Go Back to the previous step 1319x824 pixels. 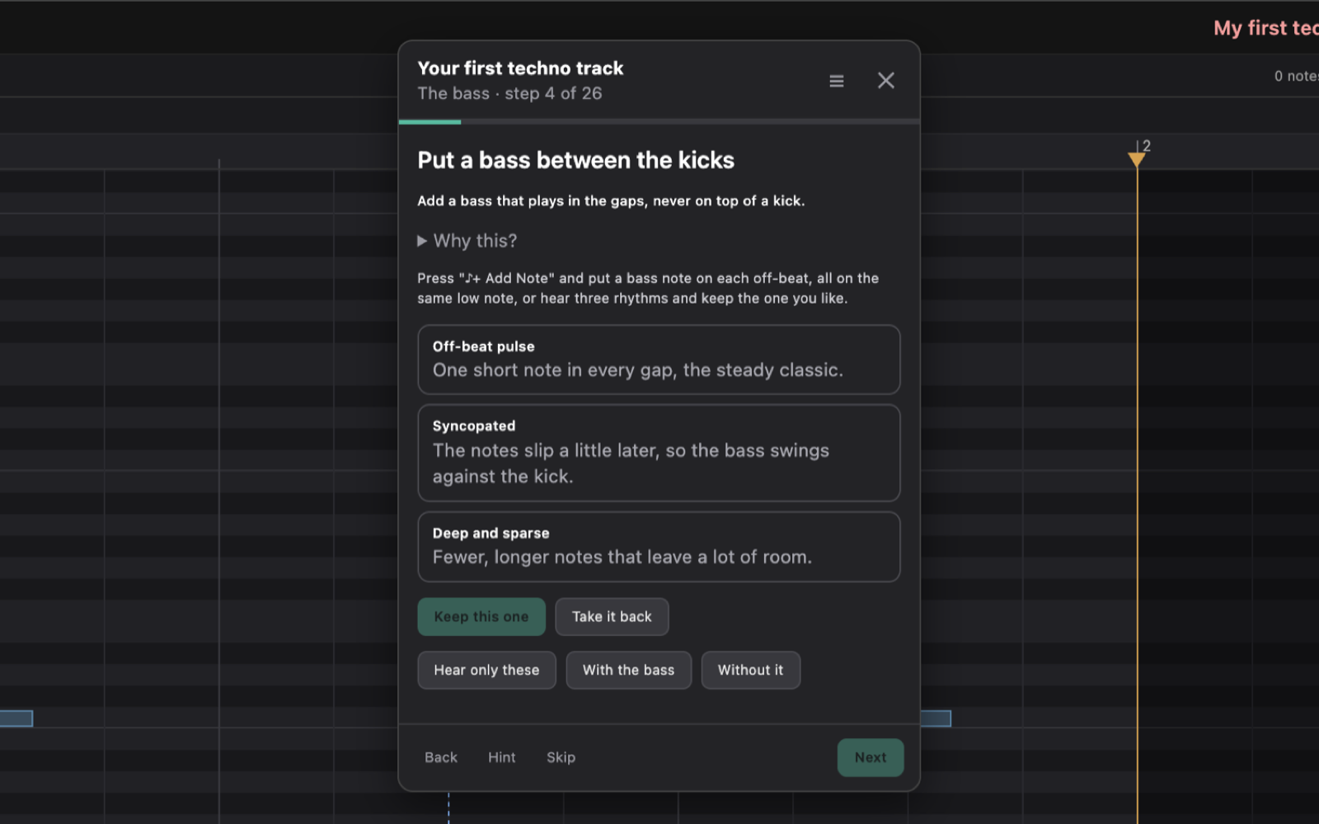coord(441,757)
